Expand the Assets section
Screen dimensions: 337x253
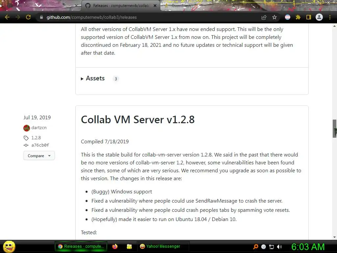click(93, 78)
